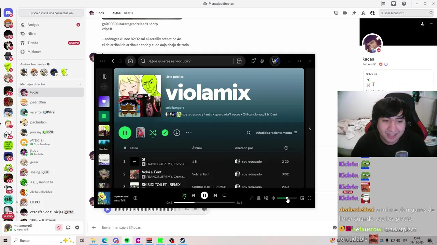Open playlist more options (three dots)
This screenshot has width=437, height=245.
click(188, 133)
